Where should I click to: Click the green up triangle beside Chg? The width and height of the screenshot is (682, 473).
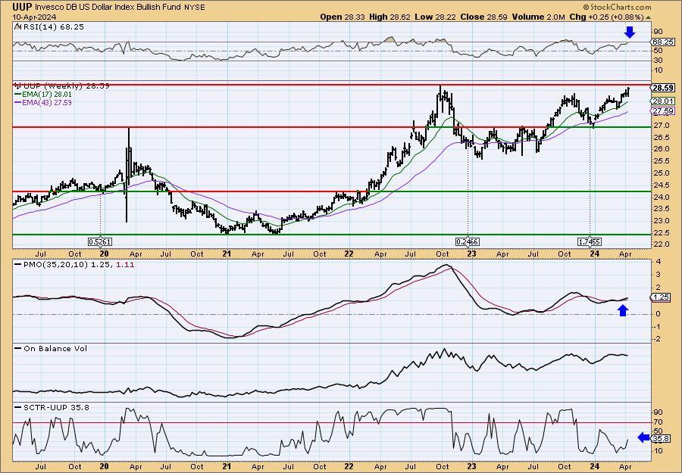649,17
